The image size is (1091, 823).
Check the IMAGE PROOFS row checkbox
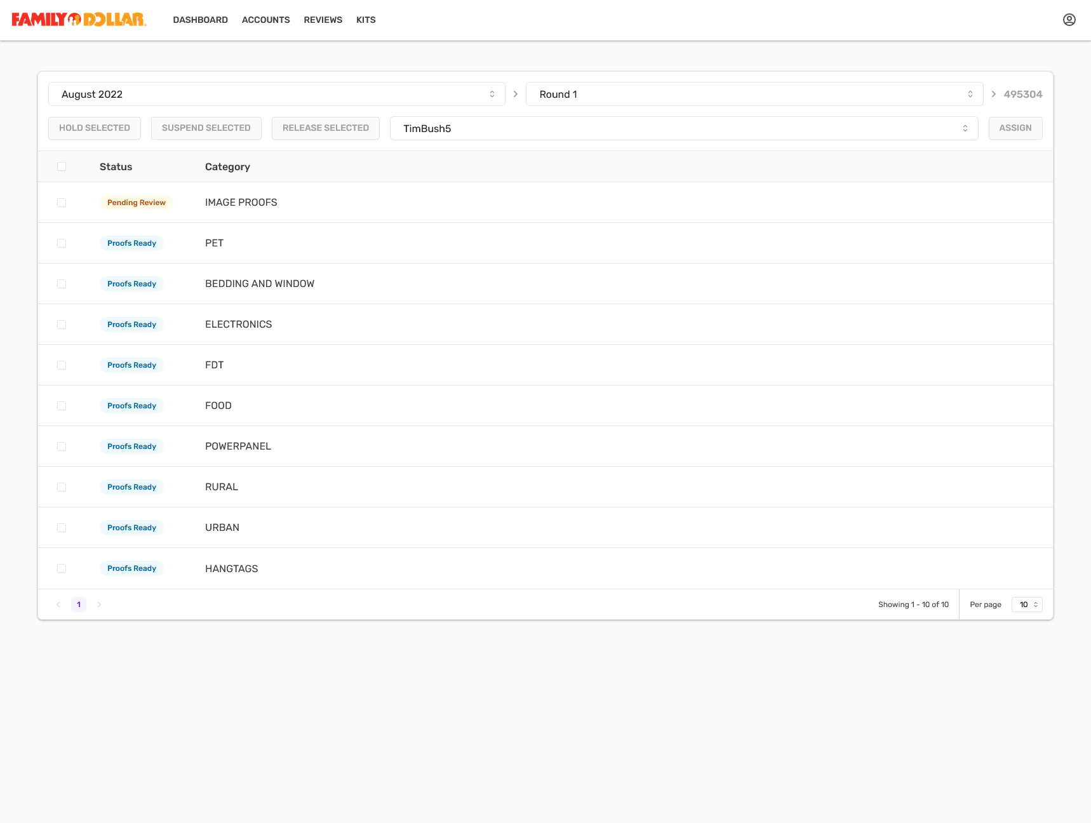(x=62, y=203)
